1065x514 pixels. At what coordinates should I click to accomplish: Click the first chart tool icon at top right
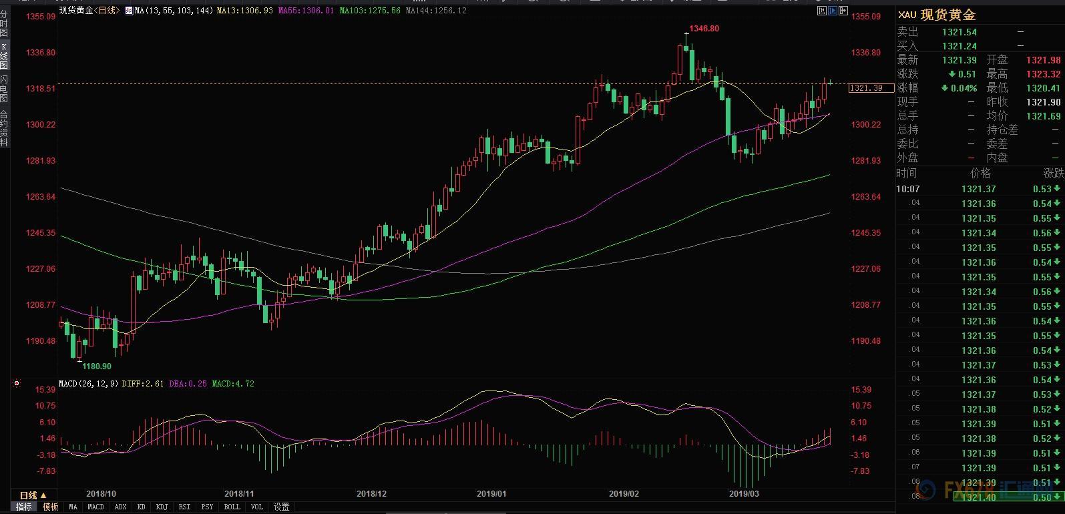tap(821, 11)
